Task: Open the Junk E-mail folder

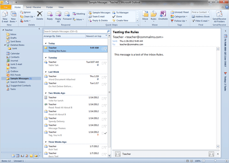Action: 16,64
